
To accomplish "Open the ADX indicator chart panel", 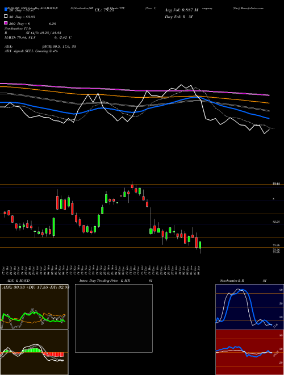I will click(34, 307).
